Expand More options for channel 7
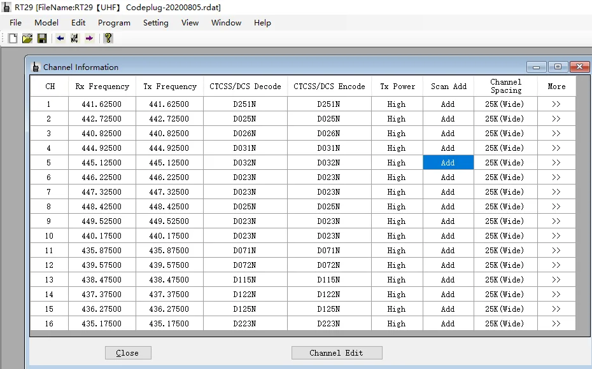The width and height of the screenshot is (592, 369). click(x=556, y=192)
